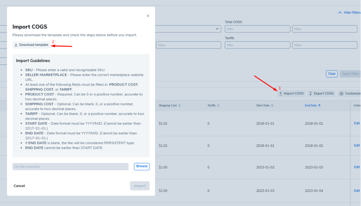The width and height of the screenshot is (361, 206).
Task: Browse for a file to import
Action: 142,166
